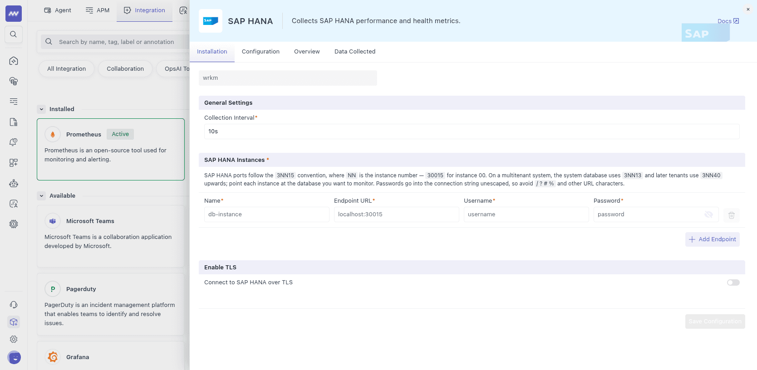Open the Prometheus integration card title
The height and width of the screenshot is (370, 757).
(x=84, y=134)
